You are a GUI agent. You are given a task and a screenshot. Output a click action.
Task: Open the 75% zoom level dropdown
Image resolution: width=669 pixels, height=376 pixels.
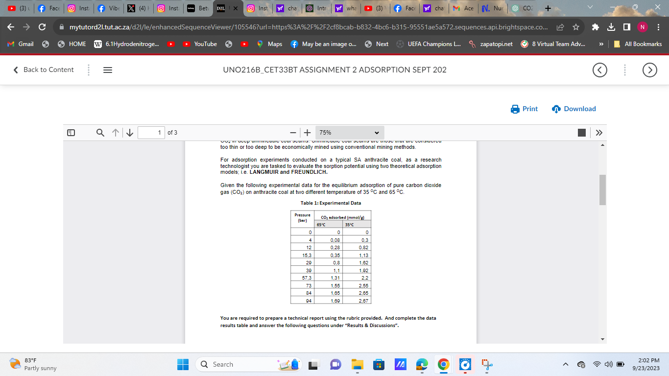click(x=350, y=133)
